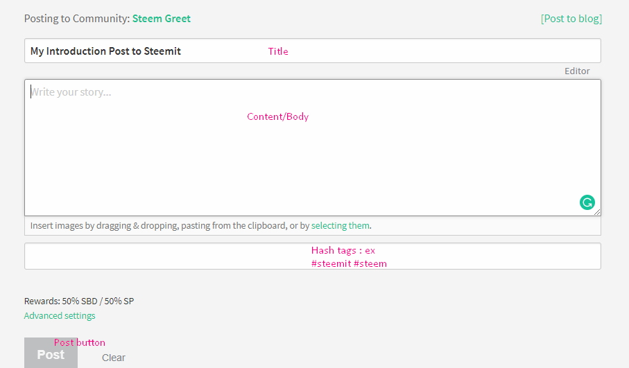629x368 pixels.
Task: Switch to Post to blog
Action: 571,19
